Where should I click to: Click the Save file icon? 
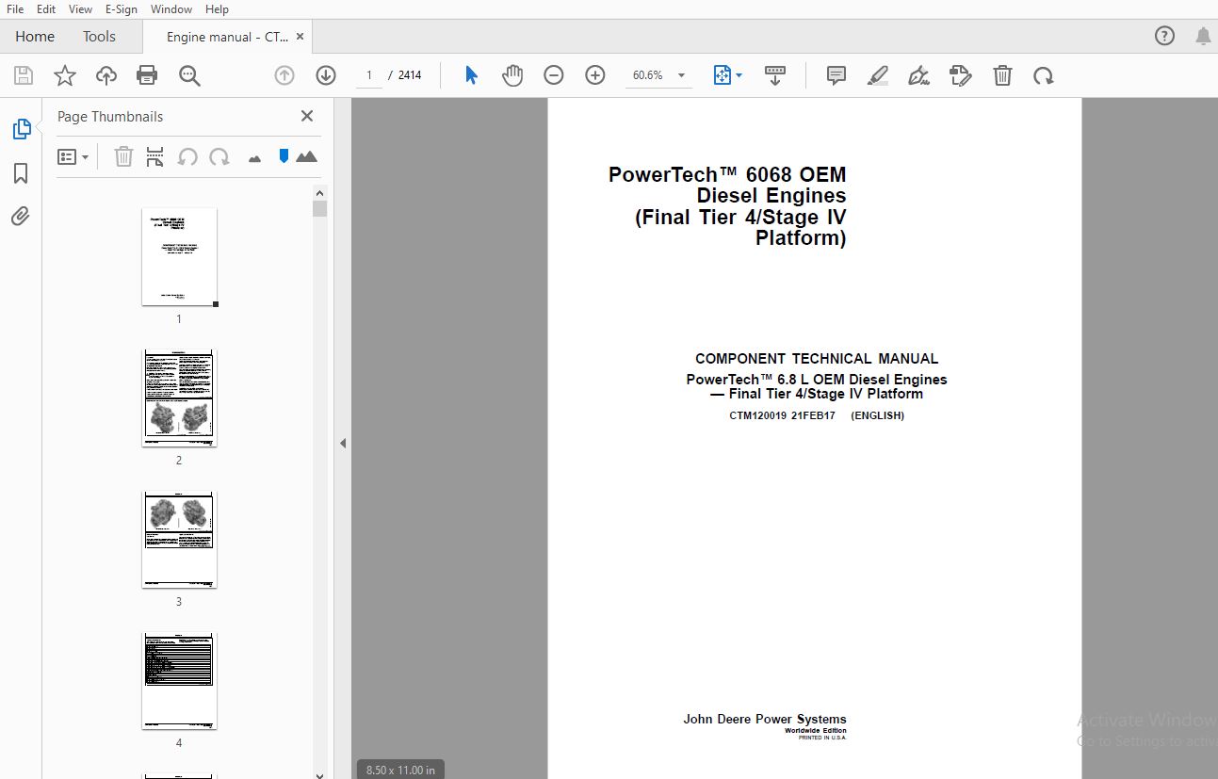pyautogui.click(x=24, y=75)
